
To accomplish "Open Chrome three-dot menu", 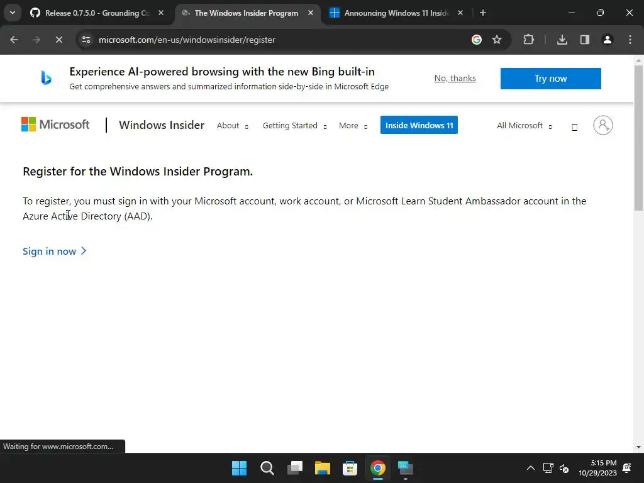I will click(630, 40).
